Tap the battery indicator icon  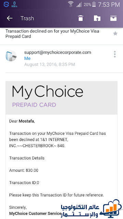coord(94,4)
